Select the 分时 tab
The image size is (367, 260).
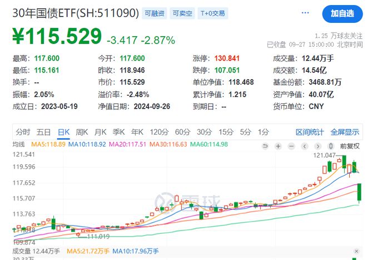tap(23, 132)
